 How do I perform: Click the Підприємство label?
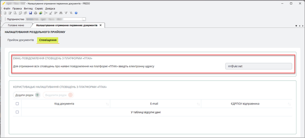pyautogui.click(x=15, y=19)
